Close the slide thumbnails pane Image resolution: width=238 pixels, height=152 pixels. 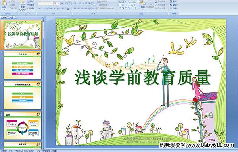click(43, 17)
